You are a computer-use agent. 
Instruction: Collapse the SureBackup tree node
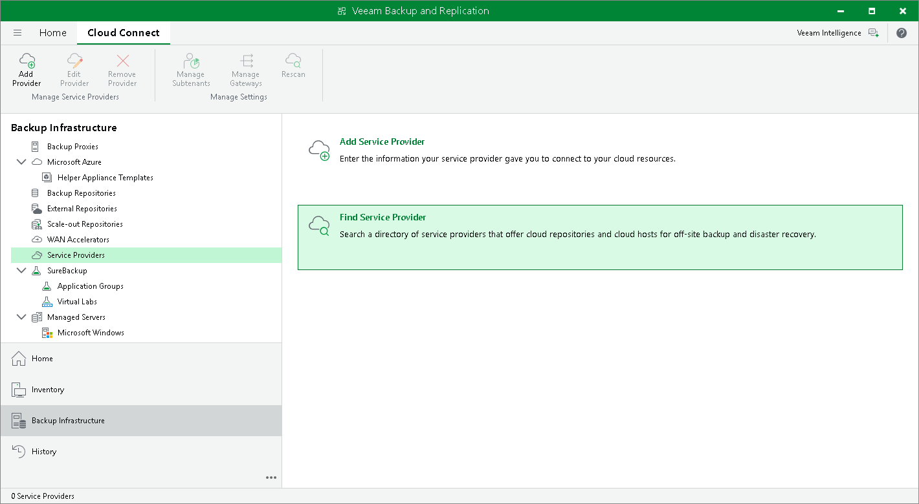(21, 271)
